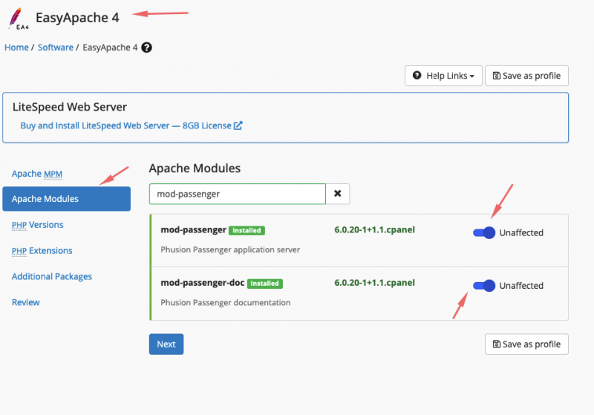Screen dimensions: 594x415
Task: Open the Review section
Action: 25,302
